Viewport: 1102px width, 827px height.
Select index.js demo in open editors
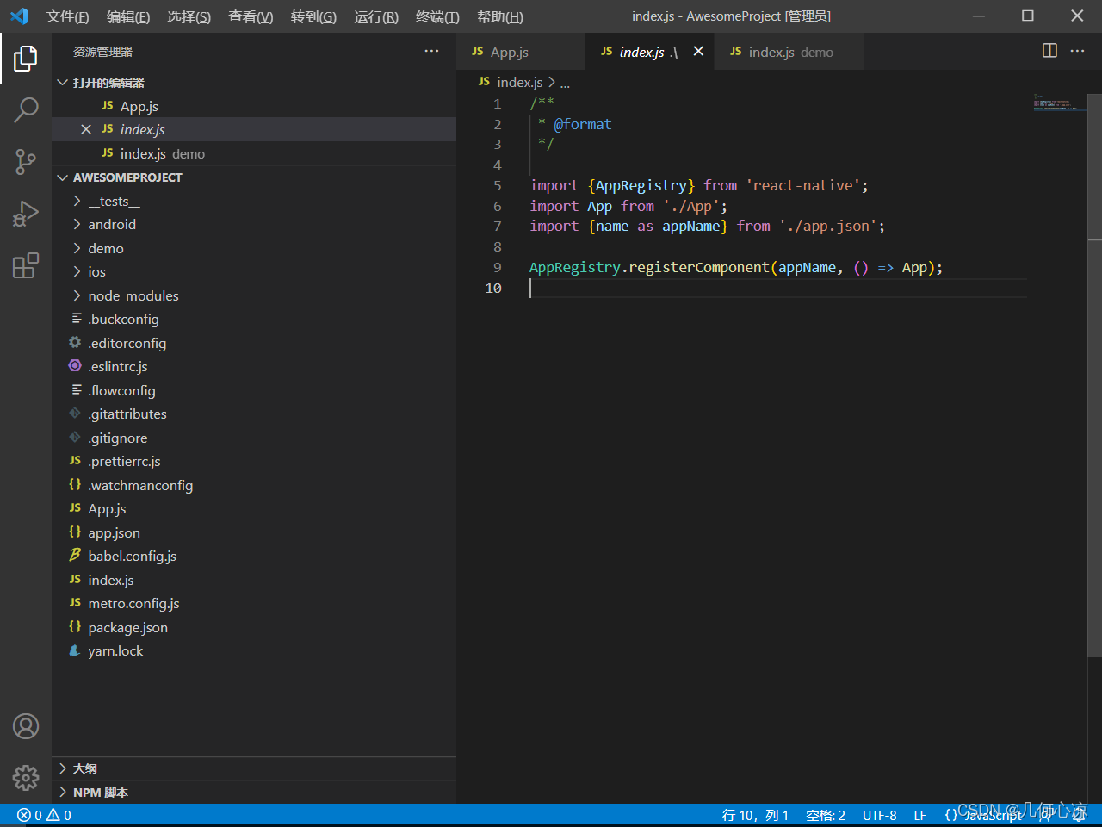click(254, 153)
